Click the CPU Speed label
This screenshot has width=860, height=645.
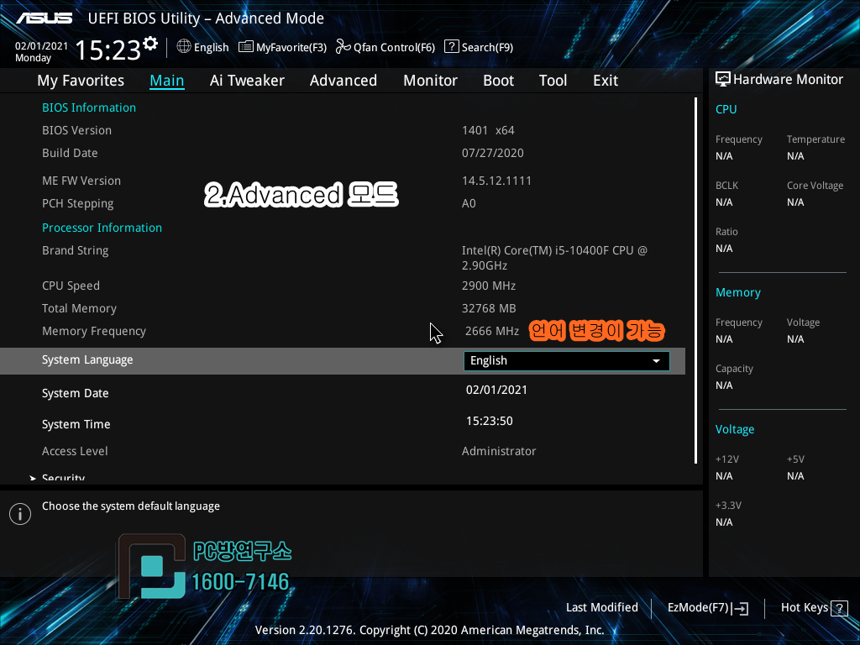pyautogui.click(x=71, y=286)
